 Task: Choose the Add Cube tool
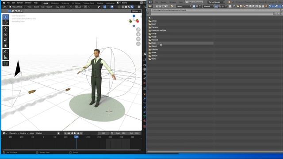click(x=6, y=64)
